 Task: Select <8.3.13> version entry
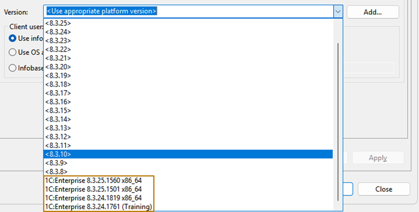pyautogui.click(x=57, y=128)
